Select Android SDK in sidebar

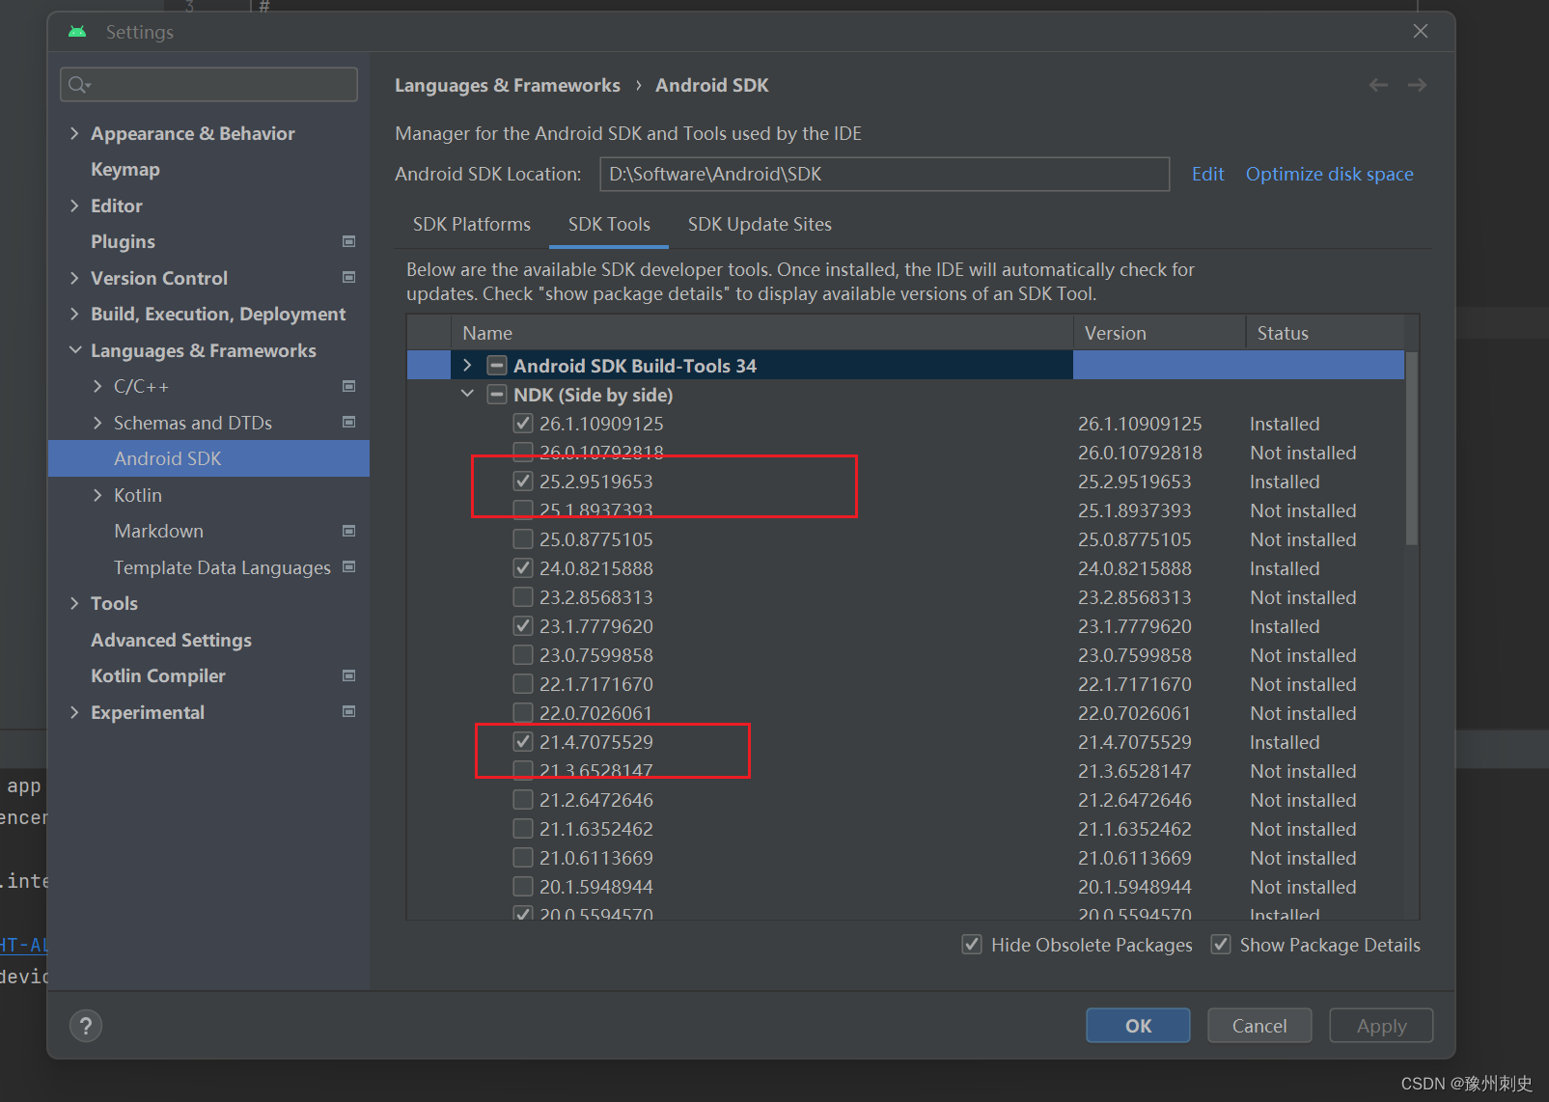coord(208,458)
